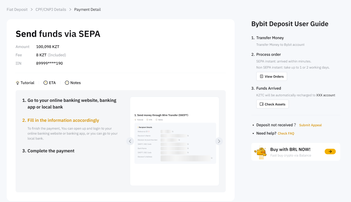The height and width of the screenshot is (202, 351).
Task: Go back to CPF/CNPJ Details breadcrumb
Action: click(51, 9)
